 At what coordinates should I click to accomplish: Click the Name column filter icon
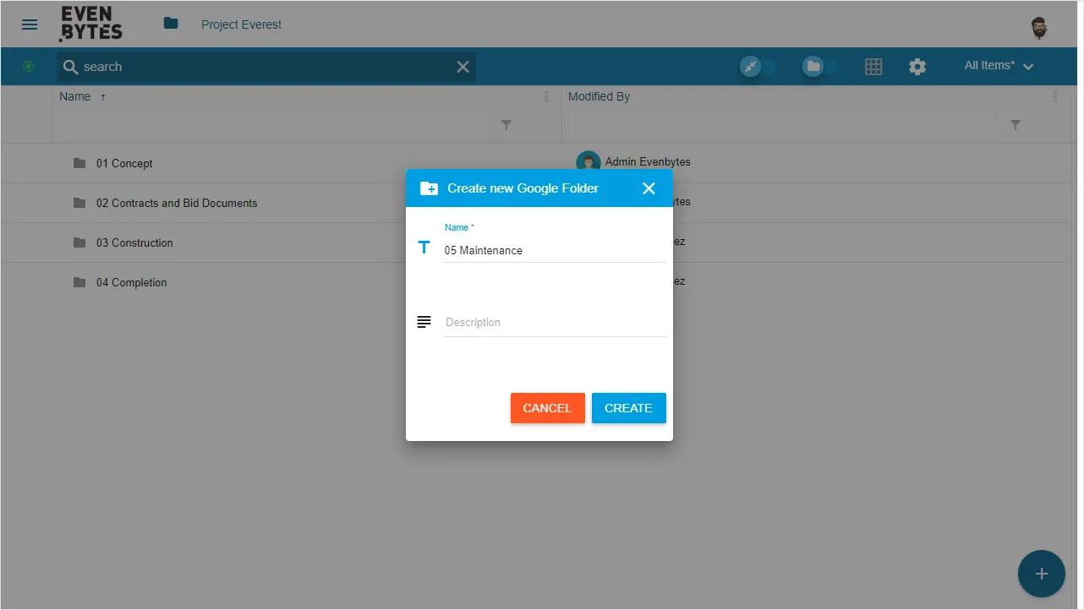[x=506, y=125]
